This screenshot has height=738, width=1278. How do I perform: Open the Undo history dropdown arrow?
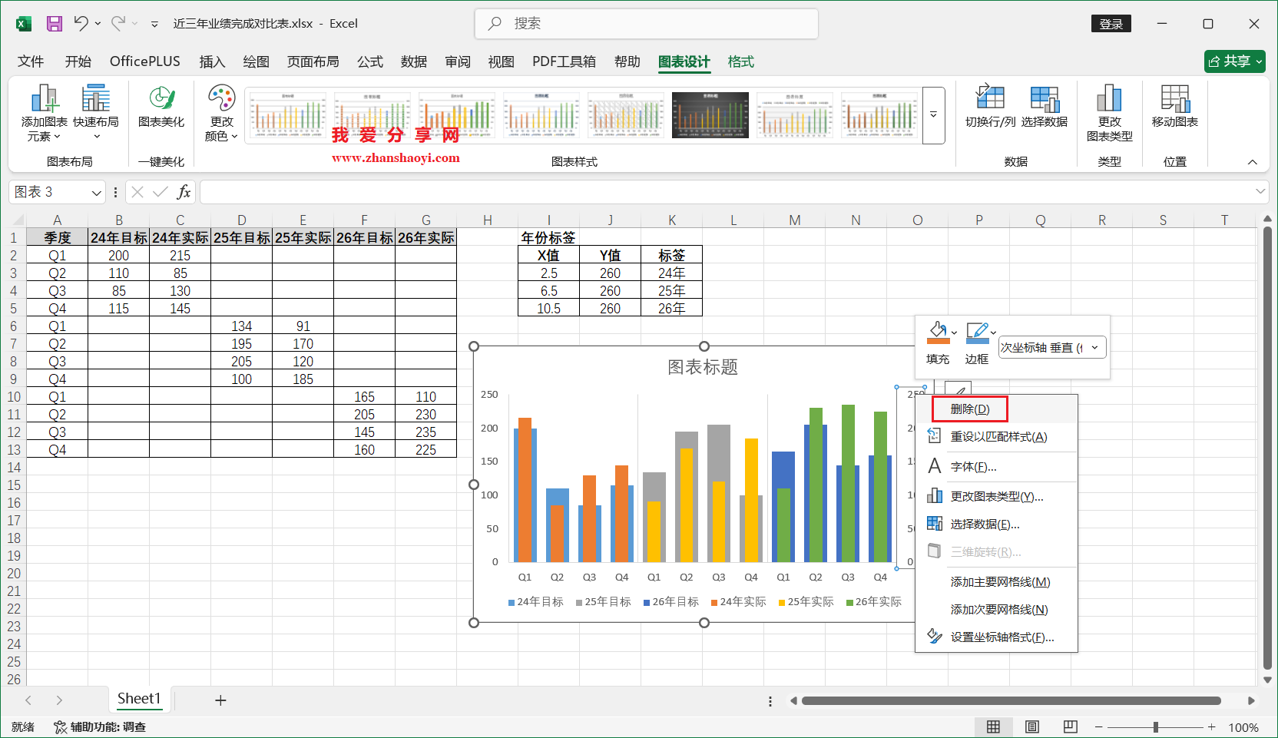point(98,24)
